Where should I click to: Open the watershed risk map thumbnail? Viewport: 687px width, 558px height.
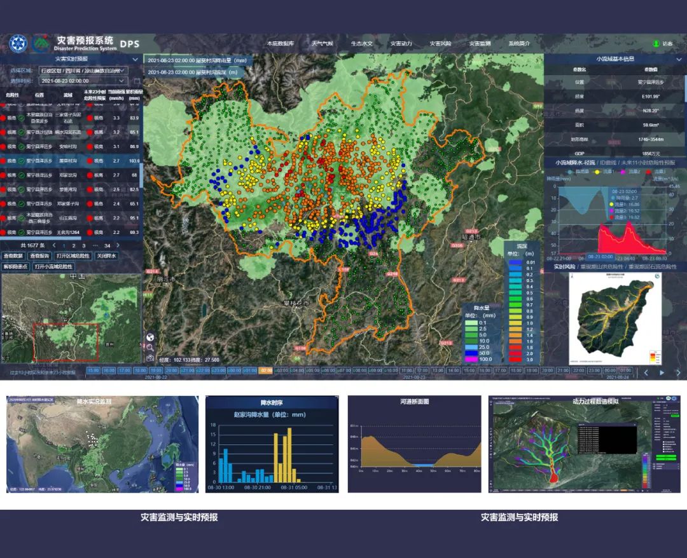(614, 318)
